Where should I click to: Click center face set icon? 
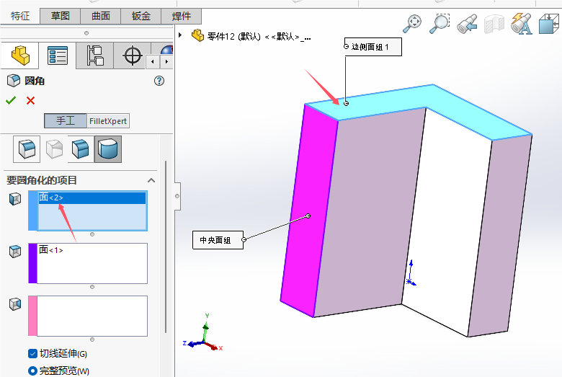(15, 252)
